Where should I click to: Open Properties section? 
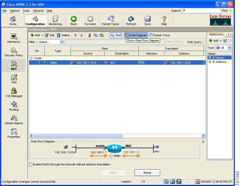[14, 133]
